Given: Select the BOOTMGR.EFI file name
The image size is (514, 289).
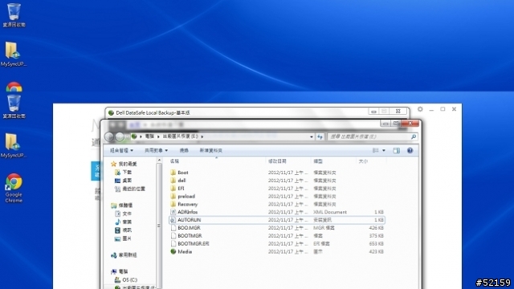Looking at the screenshot, I should [x=193, y=243].
